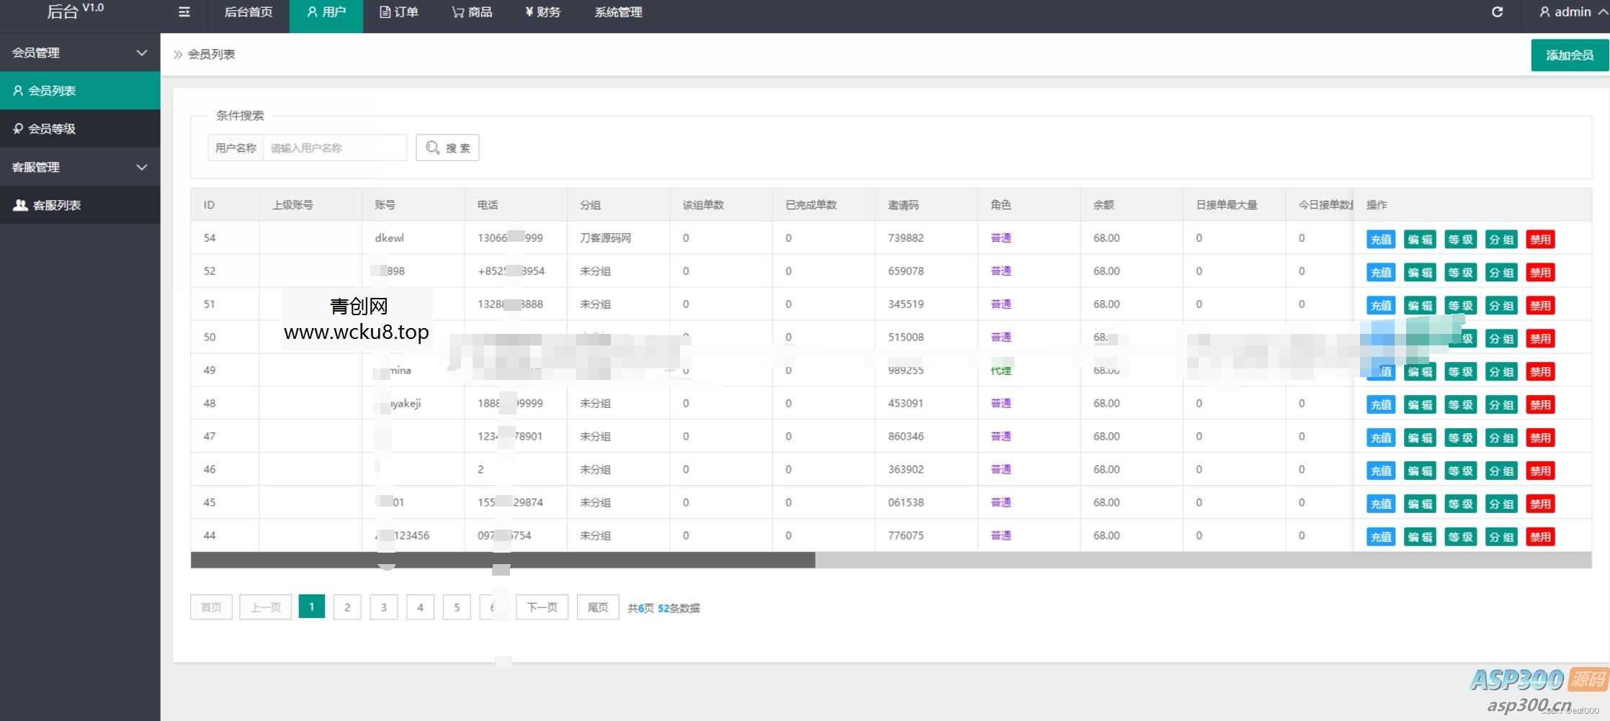Open the 系统管理 menu
Image resolution: width=1610 pixels, height=721 pixels.
point(618,12)
